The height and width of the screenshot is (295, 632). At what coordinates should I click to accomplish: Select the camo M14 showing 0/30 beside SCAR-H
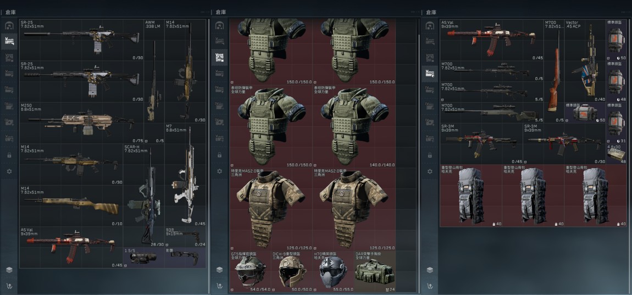coord(71,164)
